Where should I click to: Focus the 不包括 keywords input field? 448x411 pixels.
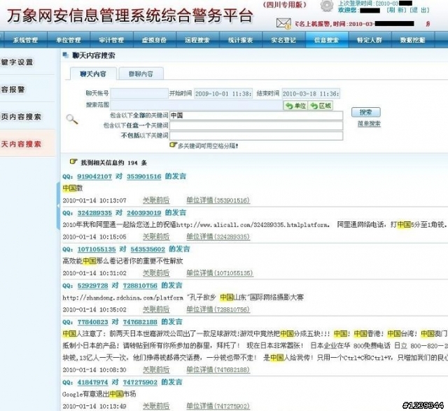click(256, 135)
